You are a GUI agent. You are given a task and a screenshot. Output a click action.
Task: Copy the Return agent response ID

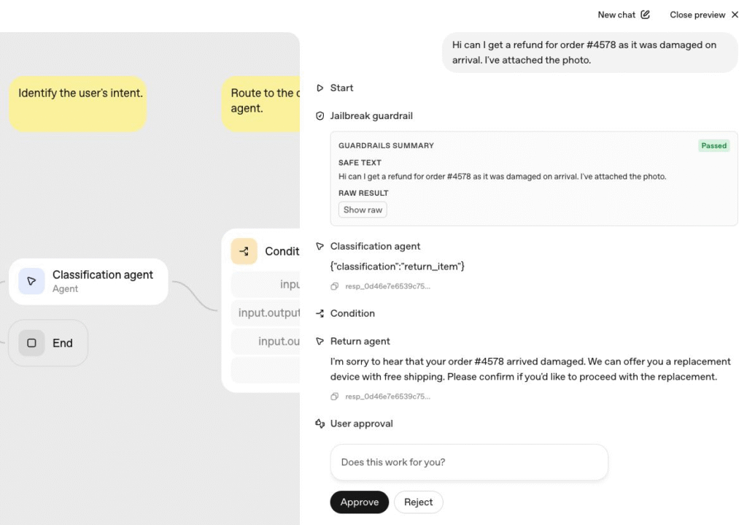point(334,396)
